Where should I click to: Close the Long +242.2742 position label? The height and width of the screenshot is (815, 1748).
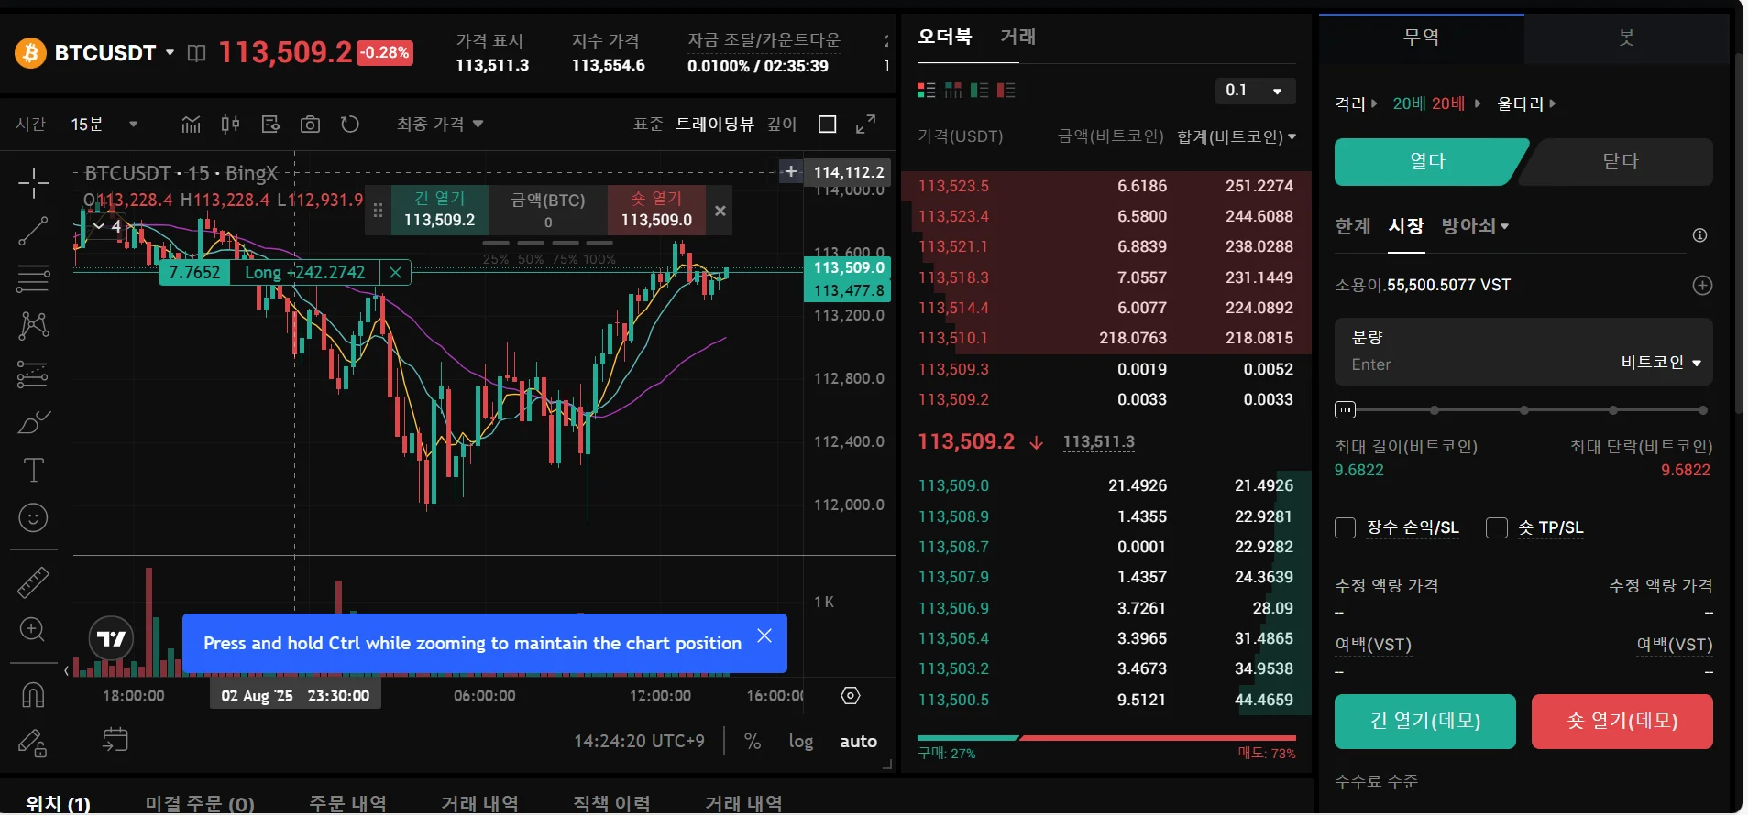(x=395, y=272)
